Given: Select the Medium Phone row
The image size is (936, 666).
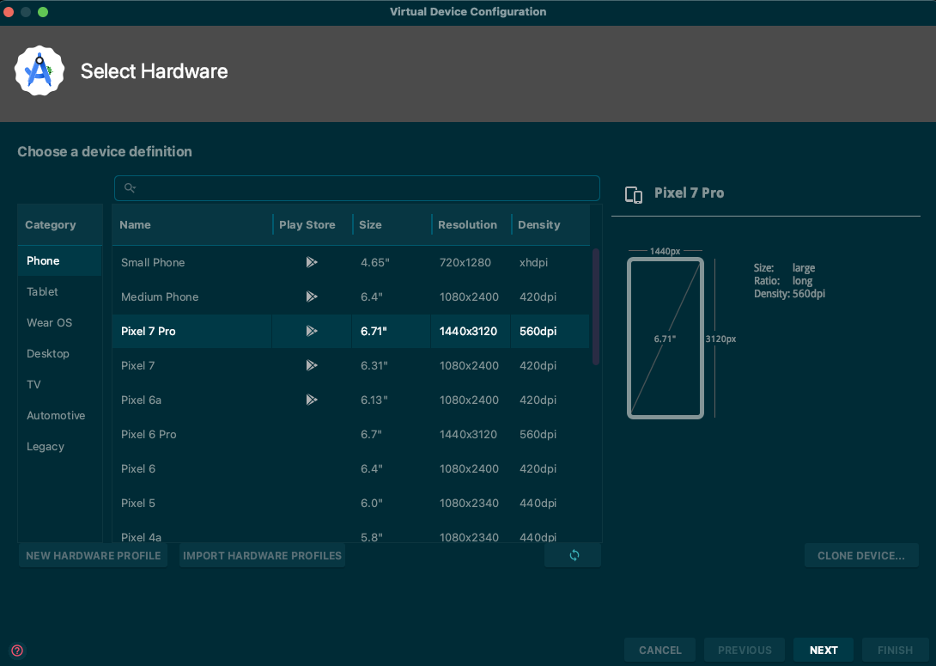Looking at the screenshot, I should pos(351,296).
